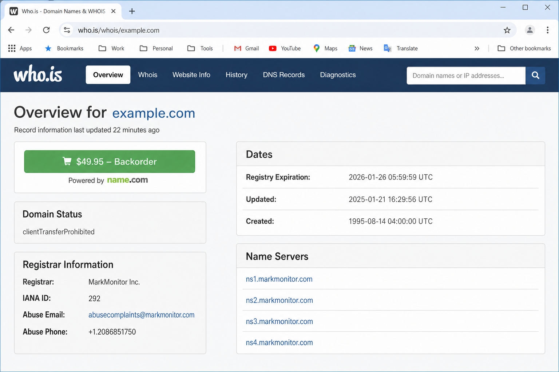Switch to the Whois tab
Image resolution: width=559 pixels, height=372 pixels.
point(148,75)
